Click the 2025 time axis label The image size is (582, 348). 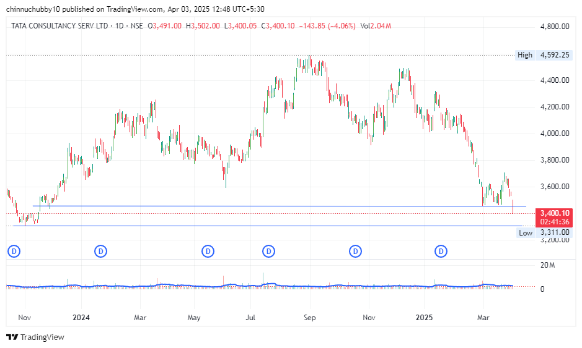(x=424, y=318)
